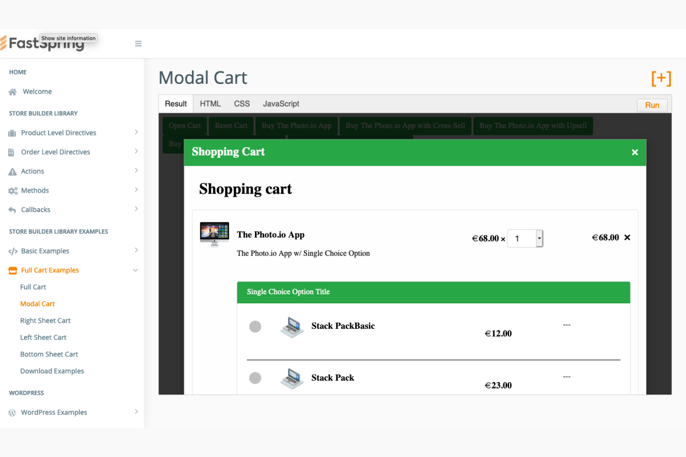Click the Product Level Directives icon

coord(12,133)
